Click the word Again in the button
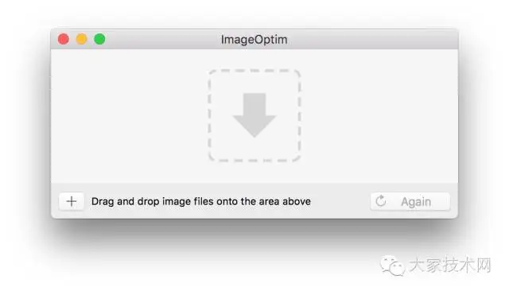 click(416, 202)
